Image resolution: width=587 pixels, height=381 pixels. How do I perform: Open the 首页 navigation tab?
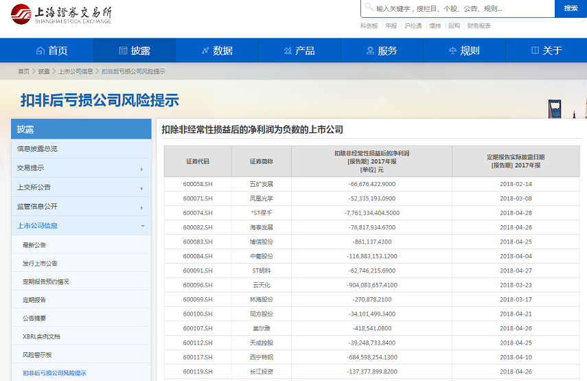point(47,50)
